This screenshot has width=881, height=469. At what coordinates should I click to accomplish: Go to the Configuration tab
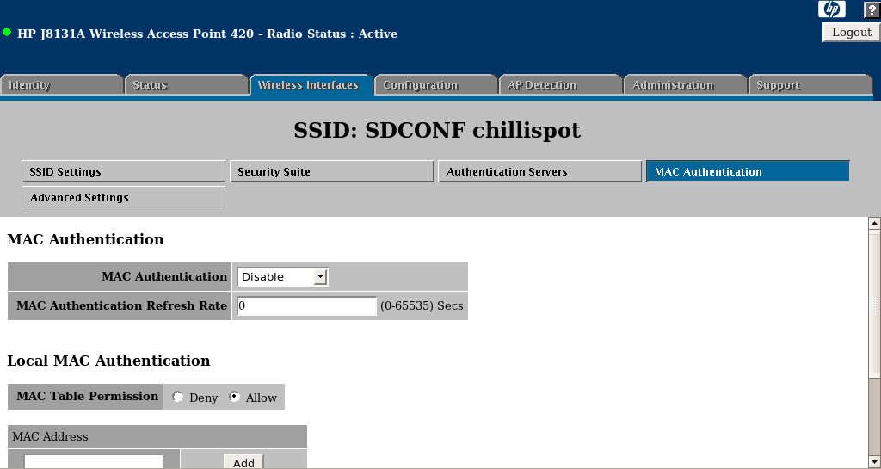tap(435, 85)
